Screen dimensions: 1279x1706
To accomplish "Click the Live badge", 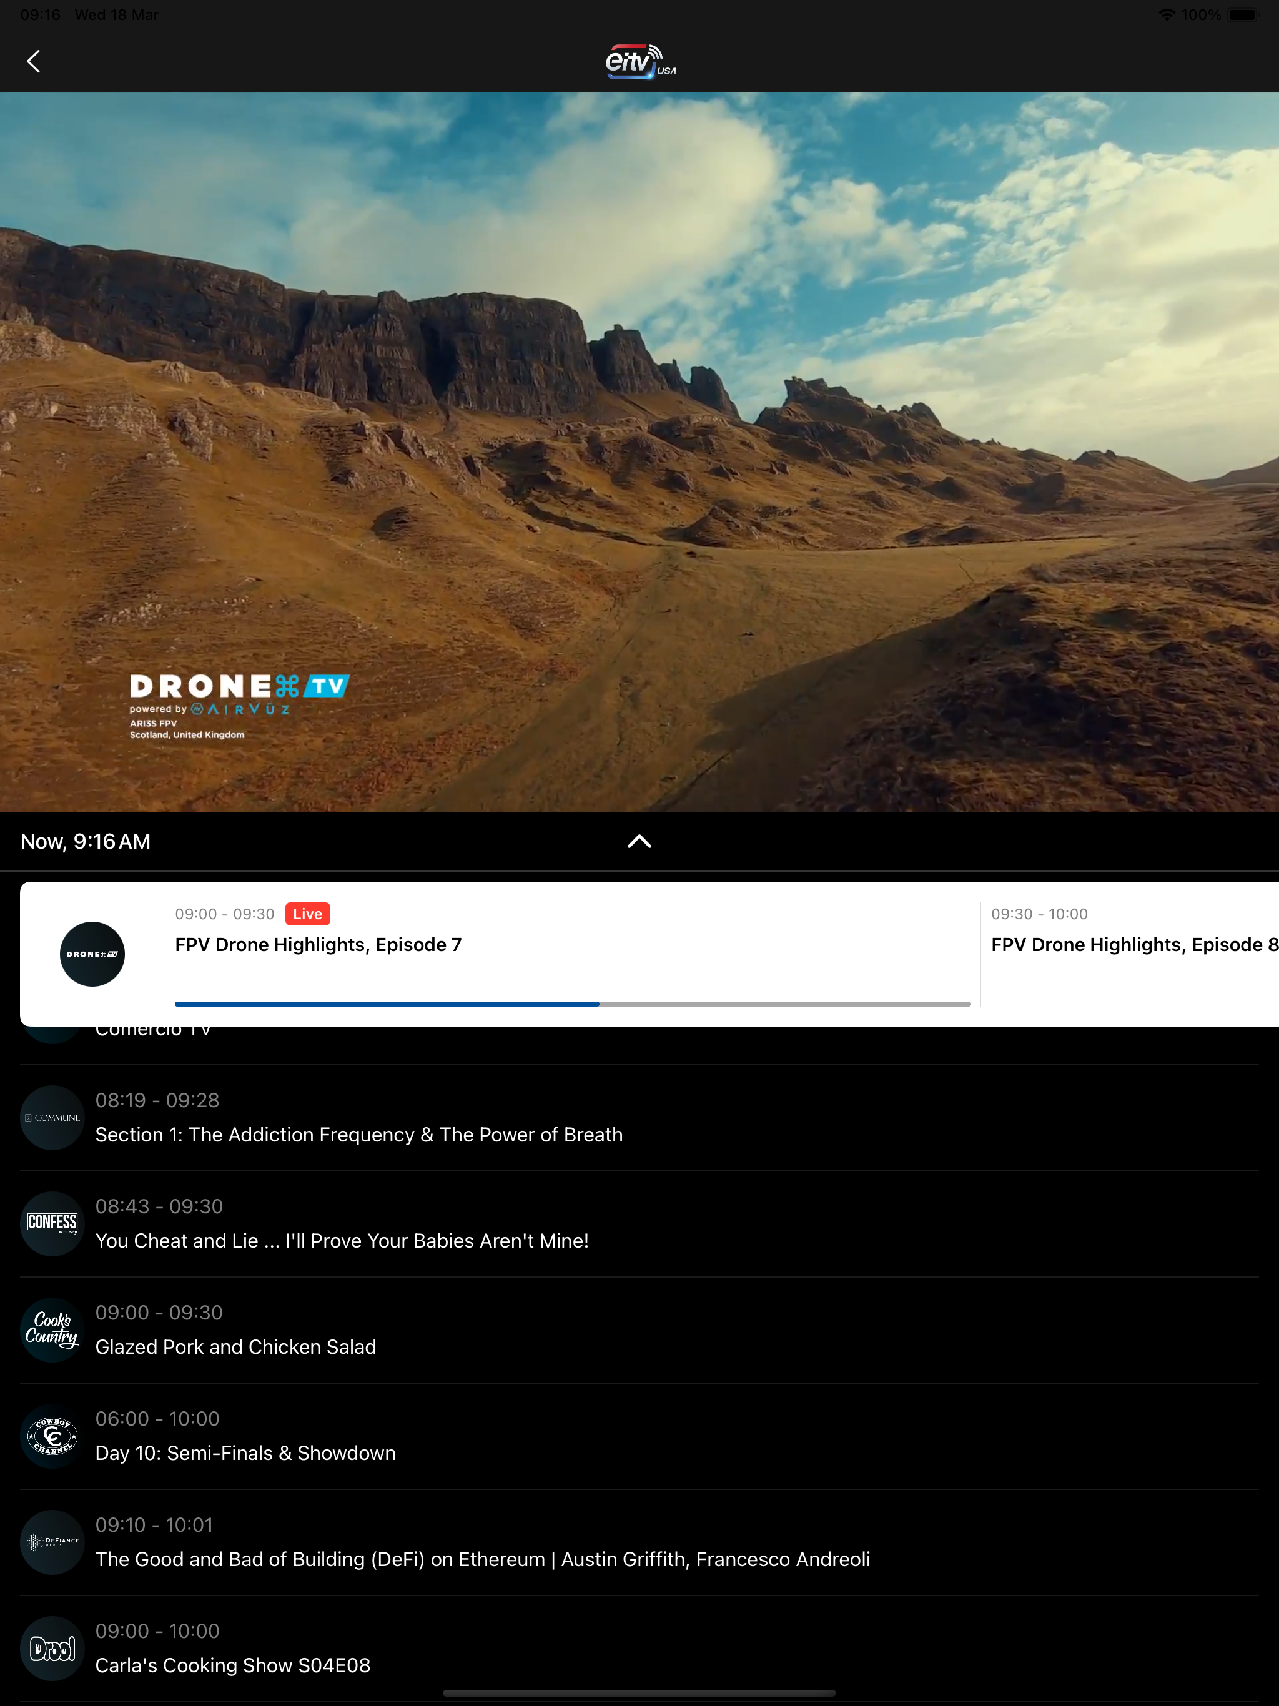I will tap(308, 914).
